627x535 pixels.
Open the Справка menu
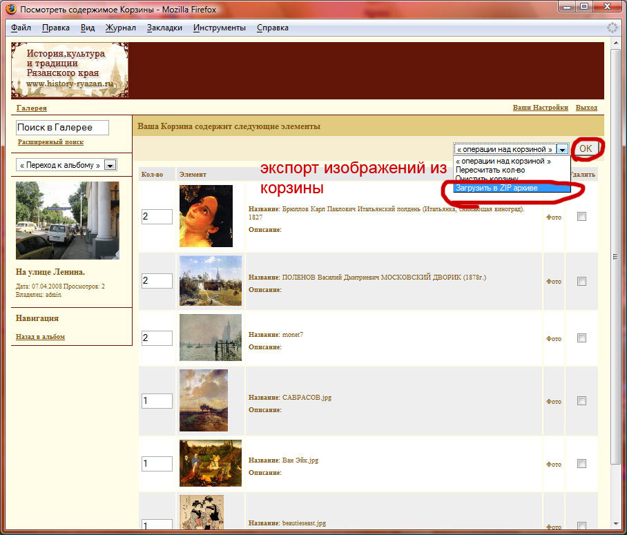(x=272, y=28)
